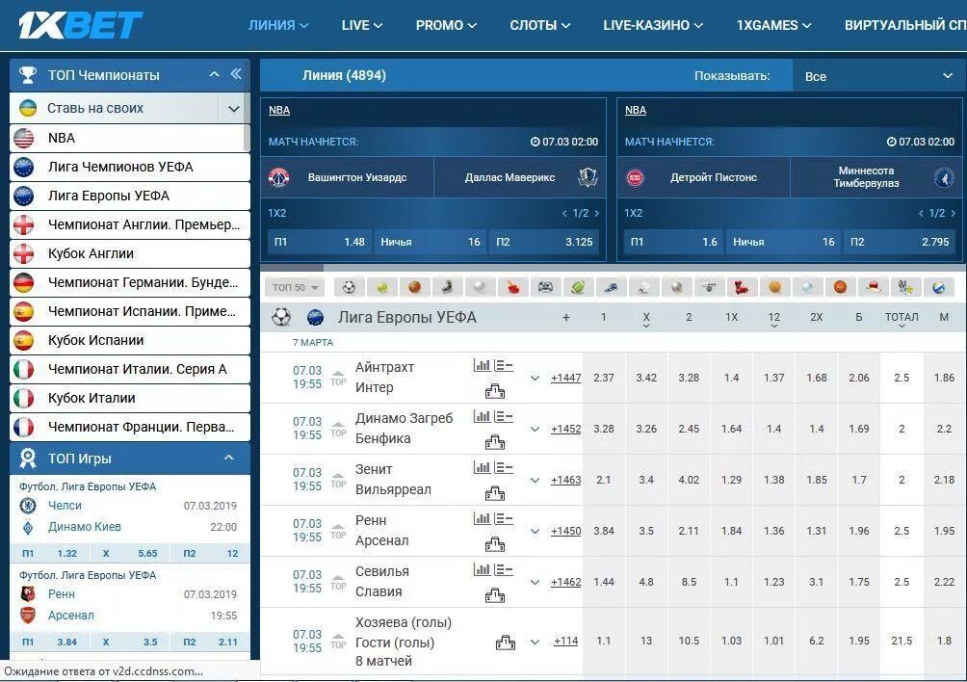Select the tennis ball sport filter icon
This screenshot has height=682, width=967.
coord(382,287)
